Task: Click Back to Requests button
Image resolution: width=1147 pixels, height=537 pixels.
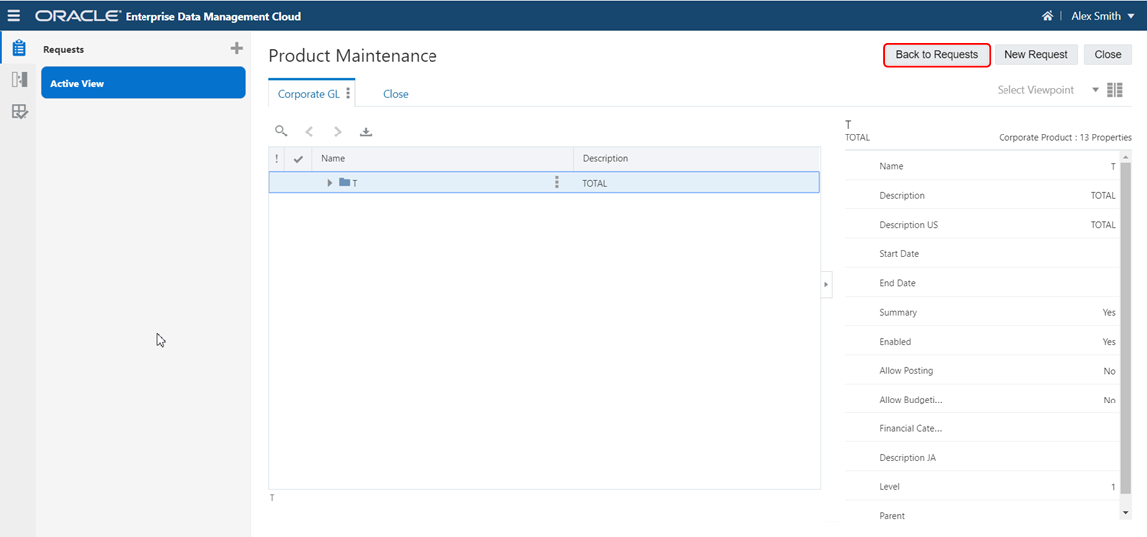Action: 937,55
